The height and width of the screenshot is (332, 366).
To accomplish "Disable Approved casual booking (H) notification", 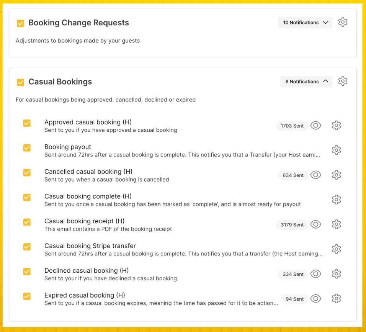I will pos(27,123).
